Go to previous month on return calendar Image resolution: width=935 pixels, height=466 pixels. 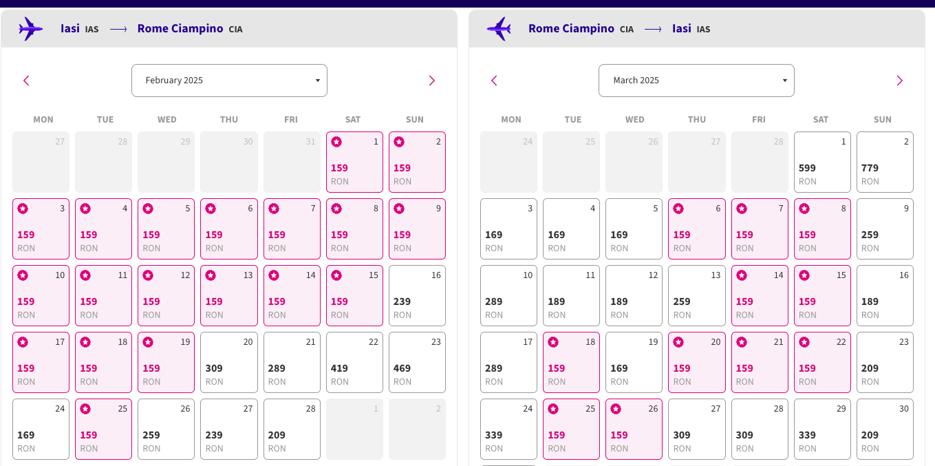[494, 81]
